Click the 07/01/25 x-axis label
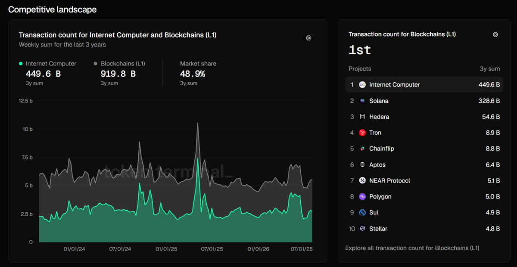Image resolution: width=517 pixels, height=267 pixels. coord(212,249)
